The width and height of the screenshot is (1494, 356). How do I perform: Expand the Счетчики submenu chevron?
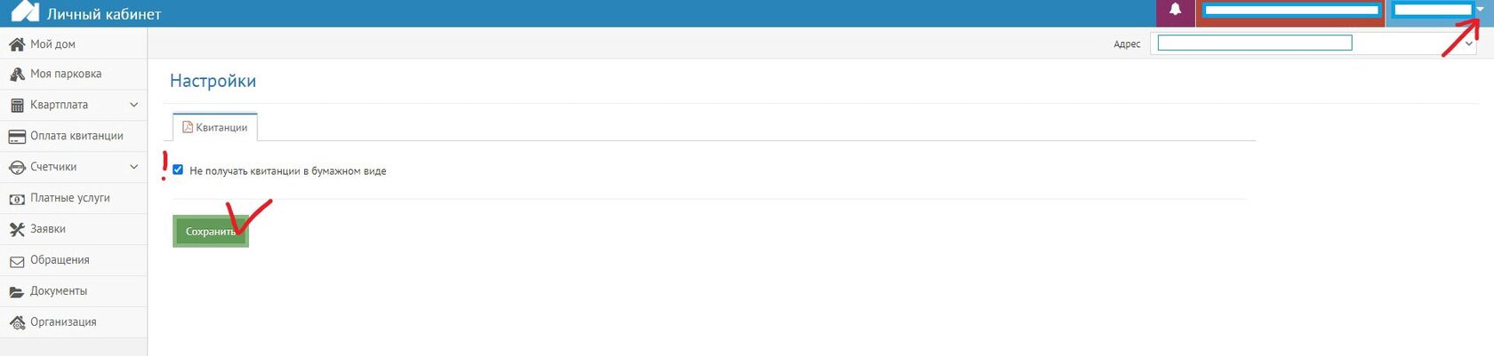[133, 167]
